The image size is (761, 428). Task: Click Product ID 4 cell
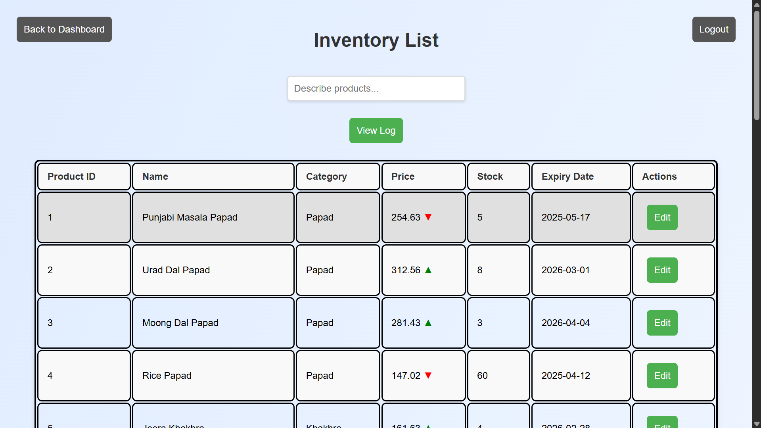84,376
